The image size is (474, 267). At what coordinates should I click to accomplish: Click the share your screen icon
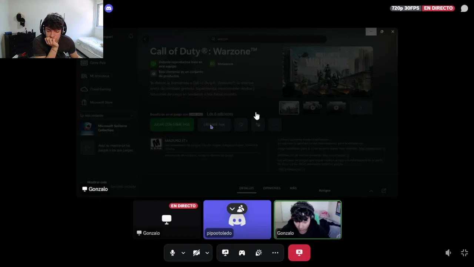coord(225,253)
